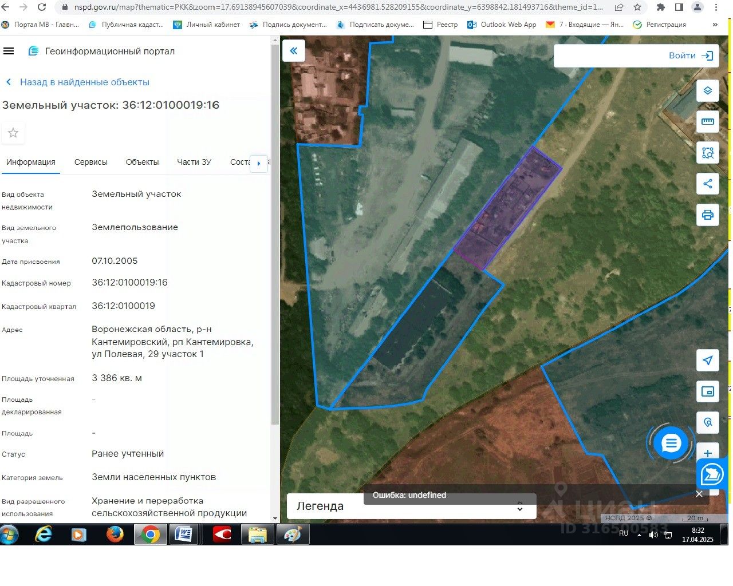
Task: Open the blue map-help widget in the corner
Action: (712, 474)
